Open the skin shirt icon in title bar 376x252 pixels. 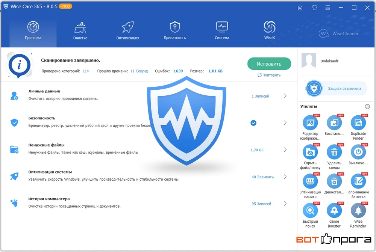tap(314, 8)
